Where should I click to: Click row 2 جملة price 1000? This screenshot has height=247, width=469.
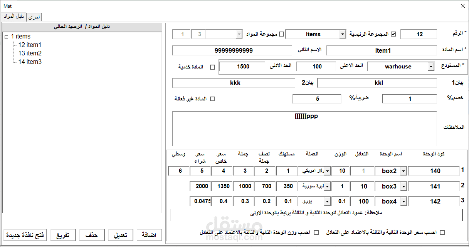tap(243, 186)
